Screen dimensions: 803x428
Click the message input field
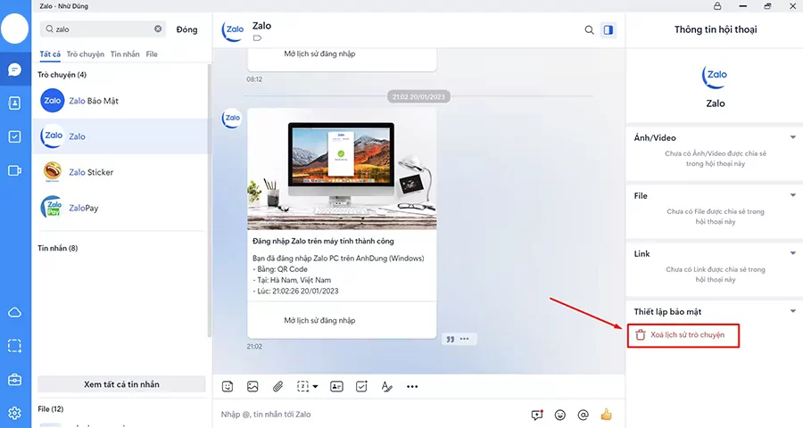click(x=371, y=415)
